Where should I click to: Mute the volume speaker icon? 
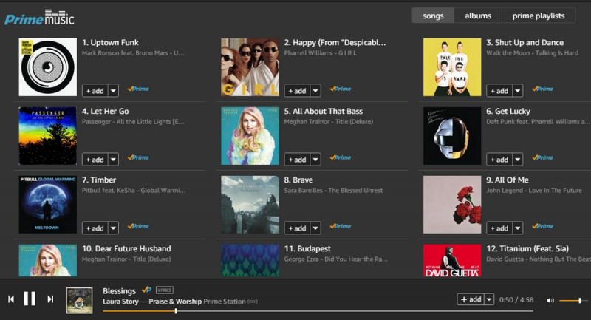(x=550, y=300)
